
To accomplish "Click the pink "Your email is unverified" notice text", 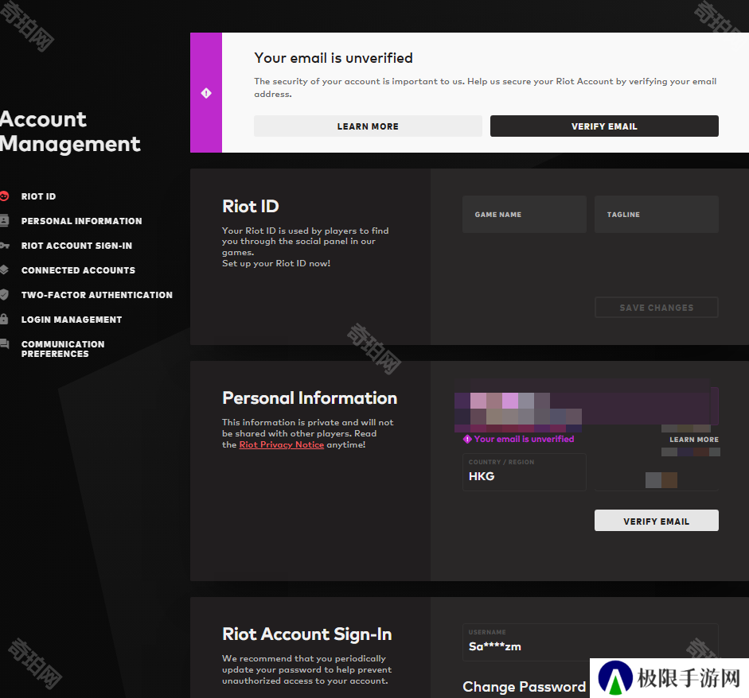I will click(524, 439).
